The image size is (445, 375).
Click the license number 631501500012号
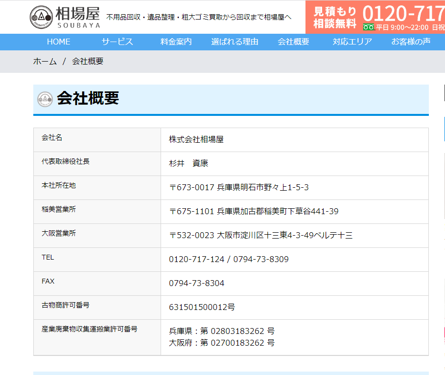coord(202,307)
